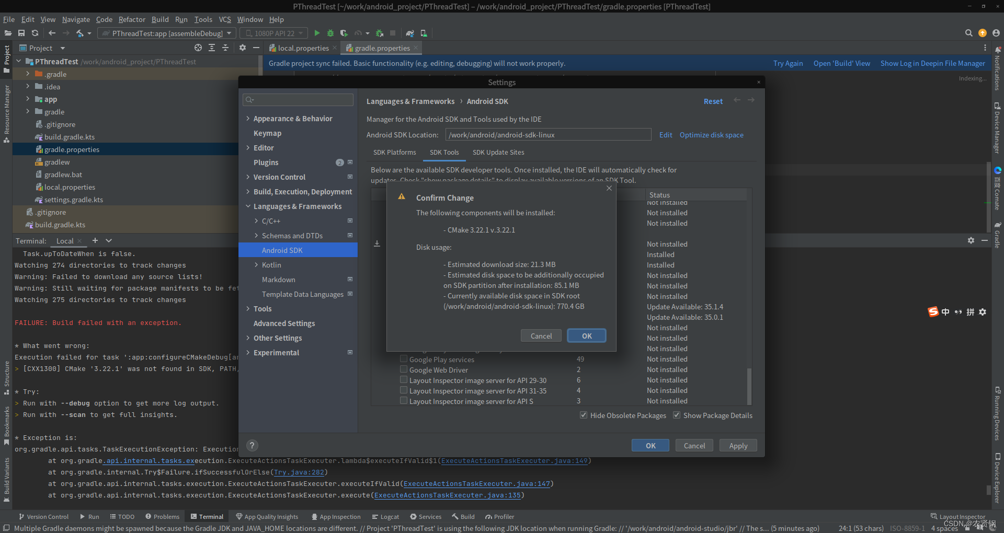Check Layout Inspector API 29-30 checkbox
Screen dimensions: 1004x533
click(404, 380)
